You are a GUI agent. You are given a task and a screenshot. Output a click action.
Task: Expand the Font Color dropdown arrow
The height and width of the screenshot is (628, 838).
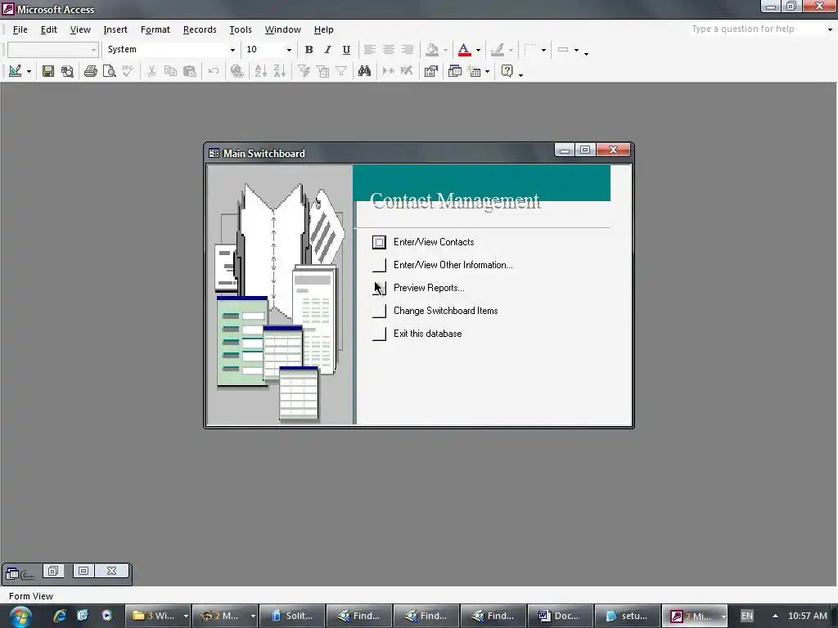(x=478, y=50)
